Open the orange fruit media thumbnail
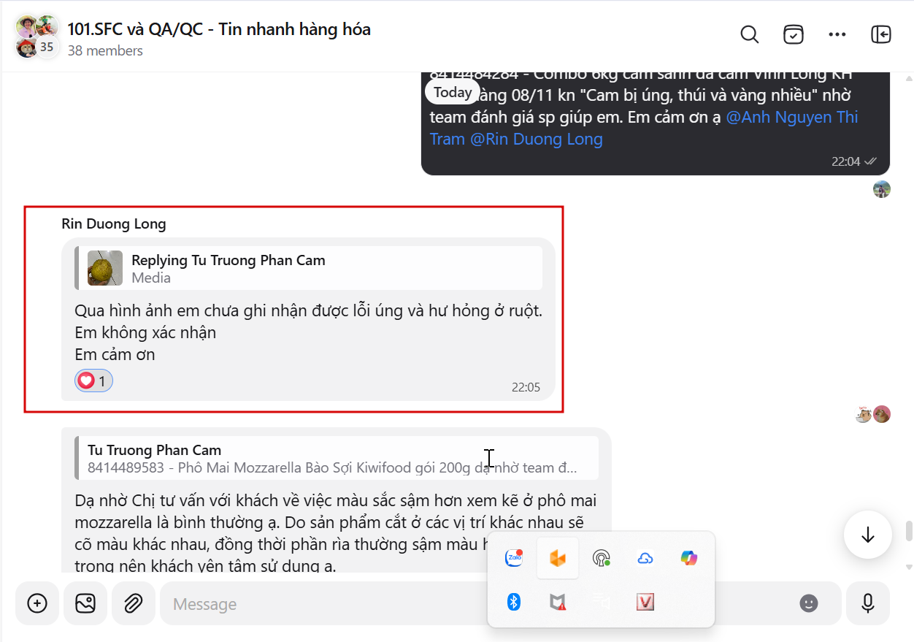Screen dimensions: 914x642 (x=105, y=268)
